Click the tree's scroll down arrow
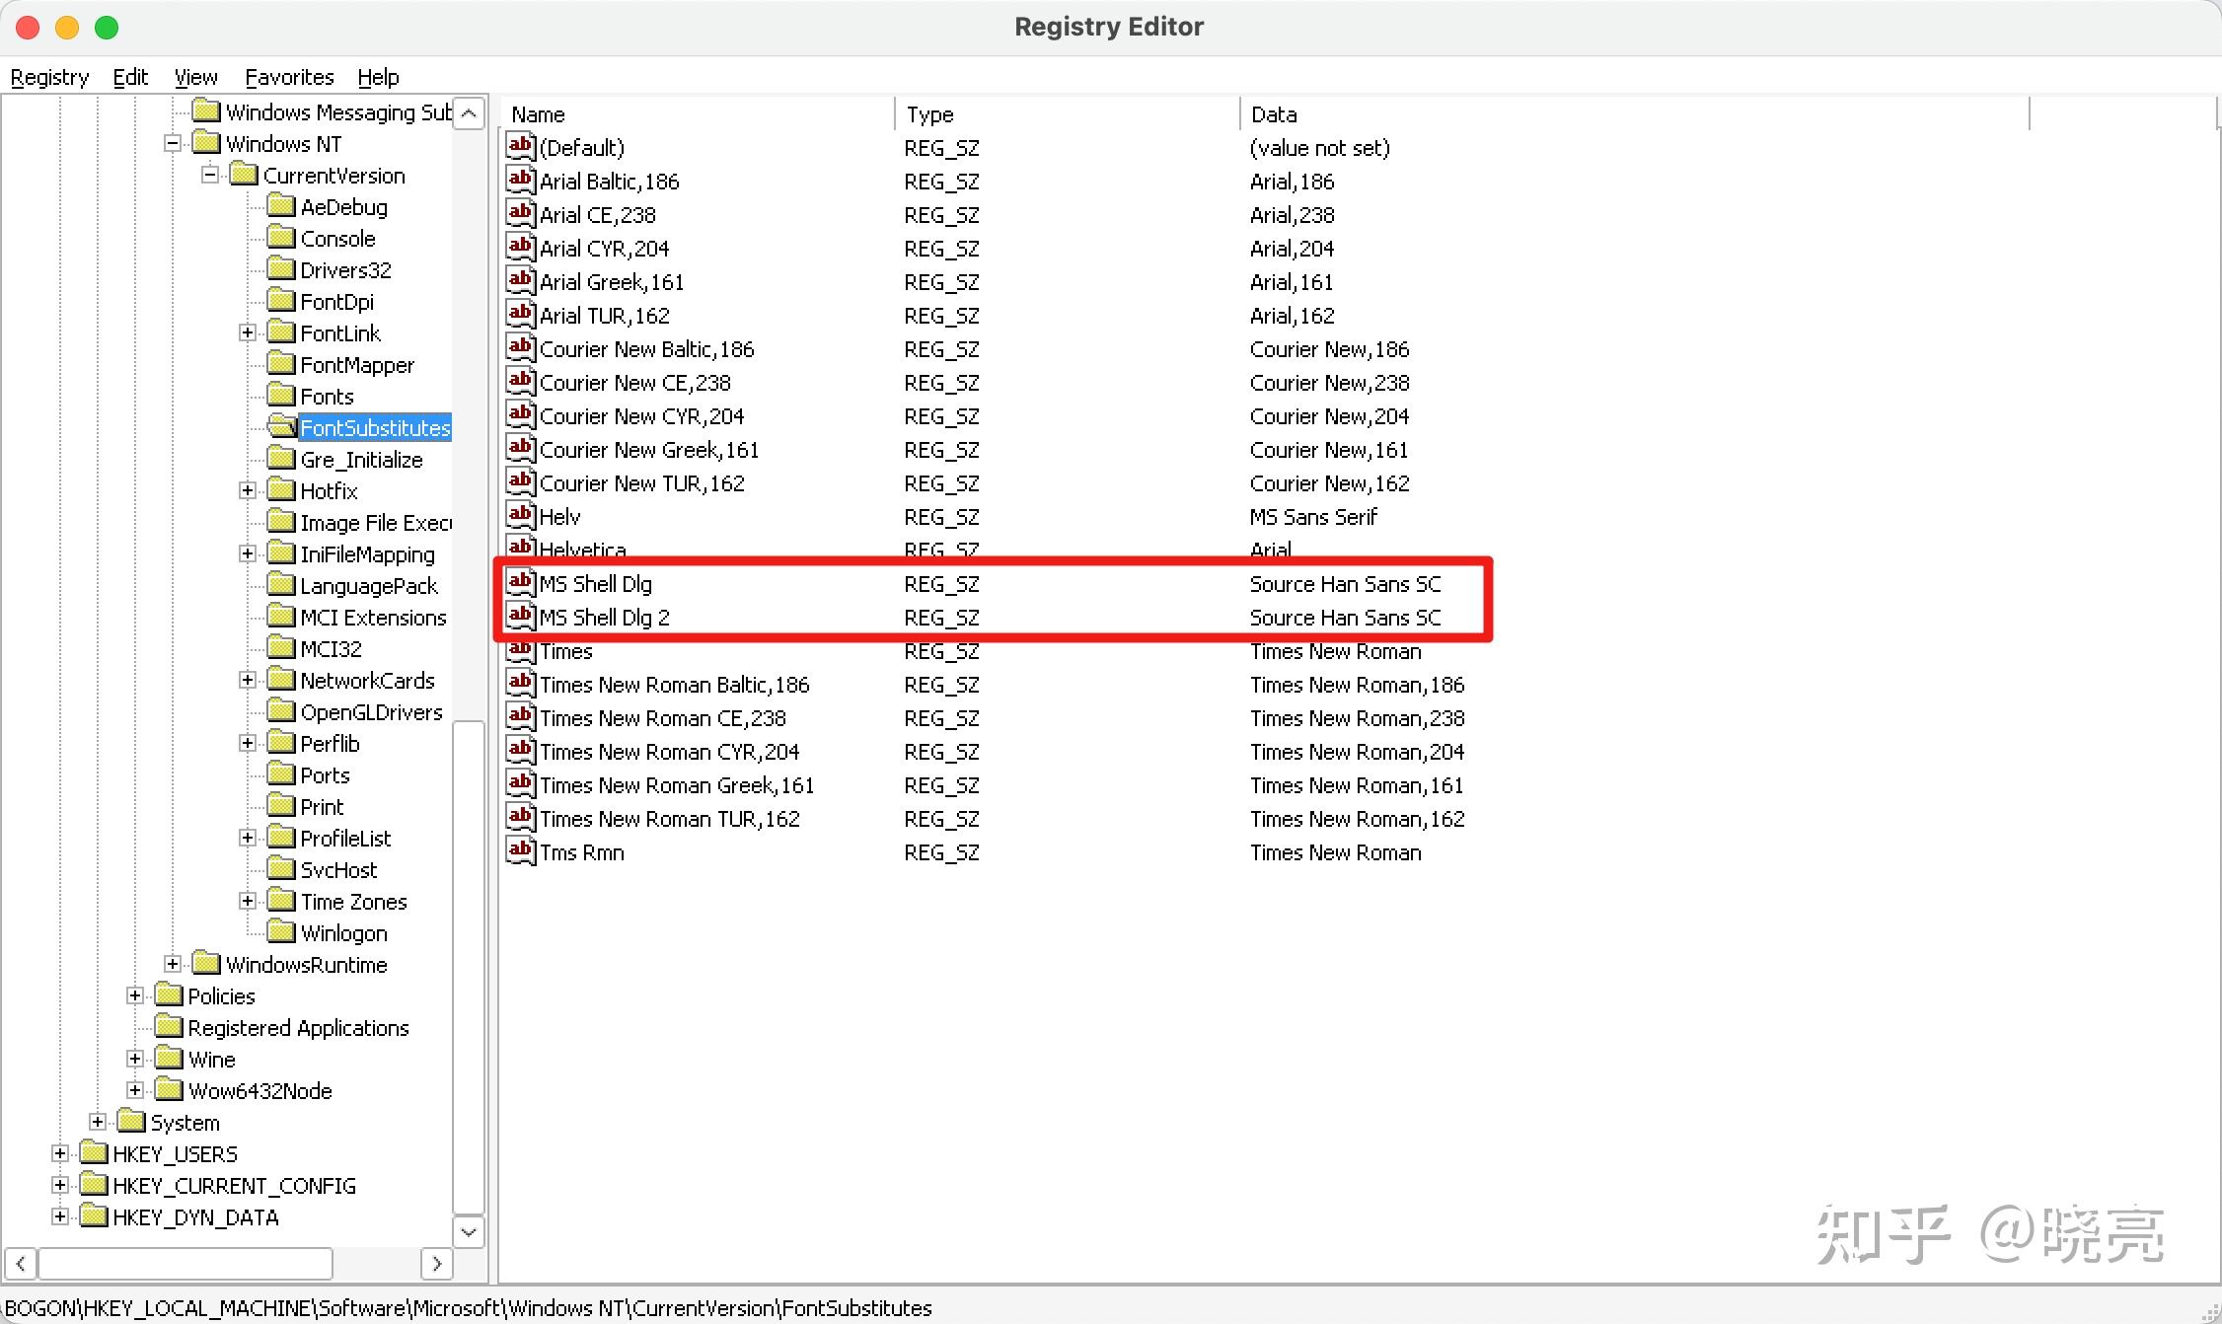Image resolution: width=2222 pixels, height=1324 pixels. [469, 1231]
